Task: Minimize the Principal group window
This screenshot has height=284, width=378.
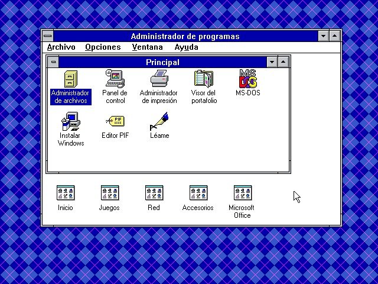Action: pyautogui.click(x=272, y=62)
